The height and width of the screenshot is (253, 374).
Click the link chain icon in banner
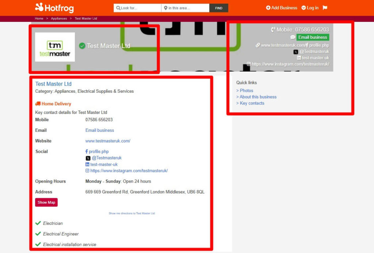[257, 45]
